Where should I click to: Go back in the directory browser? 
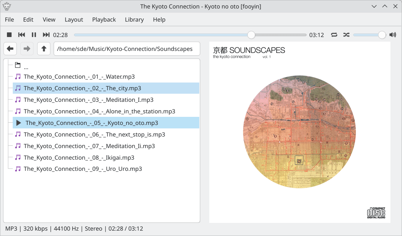click(10, 49)
